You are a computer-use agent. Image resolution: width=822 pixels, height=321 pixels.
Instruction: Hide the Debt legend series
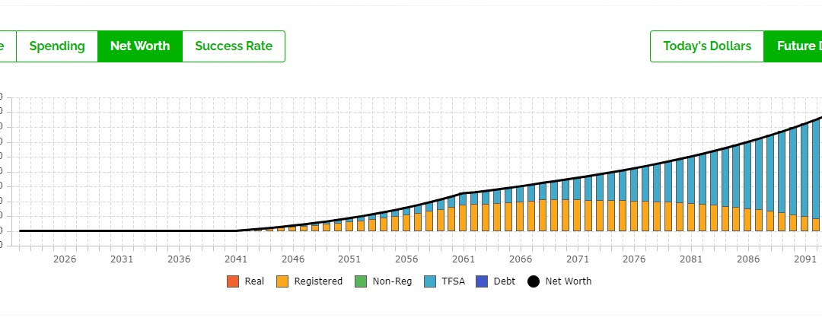495,281
